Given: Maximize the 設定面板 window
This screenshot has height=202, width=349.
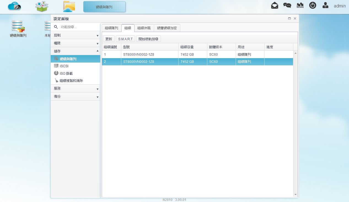Looking at the screenshot, I should coord(289,18).
